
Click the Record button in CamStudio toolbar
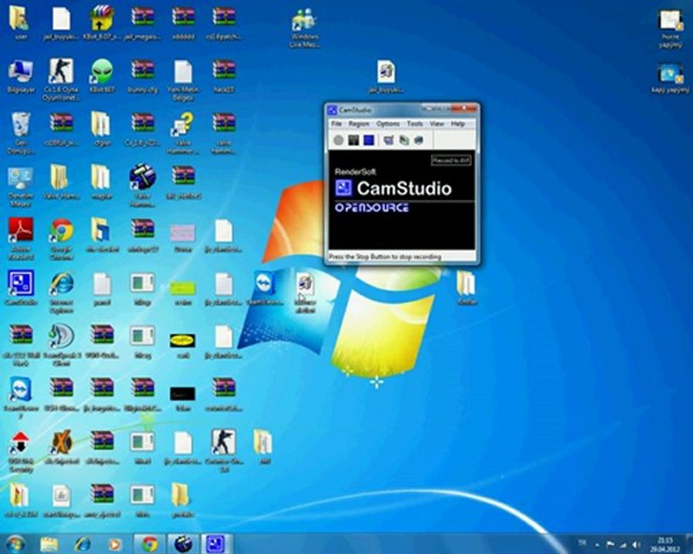(x=339, y=141)
